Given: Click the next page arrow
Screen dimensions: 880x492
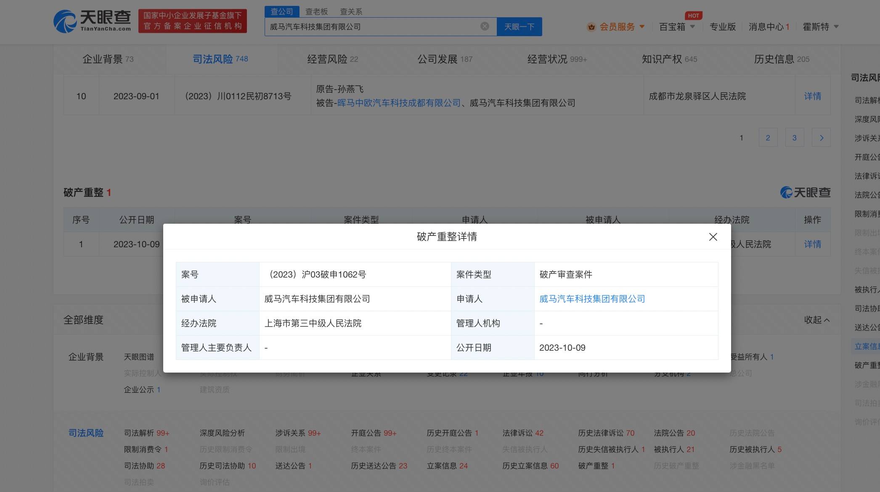Looking at the screenshot, I should tap(821, 138).
